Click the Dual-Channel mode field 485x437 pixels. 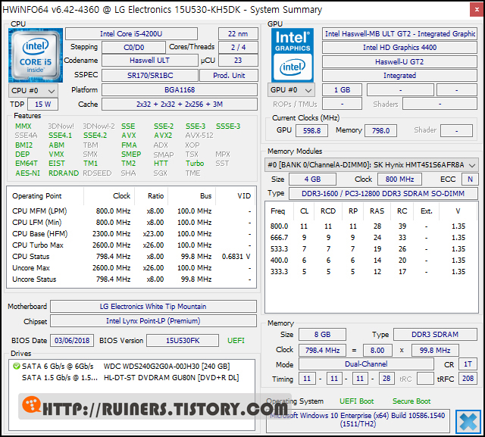(366, 364)
